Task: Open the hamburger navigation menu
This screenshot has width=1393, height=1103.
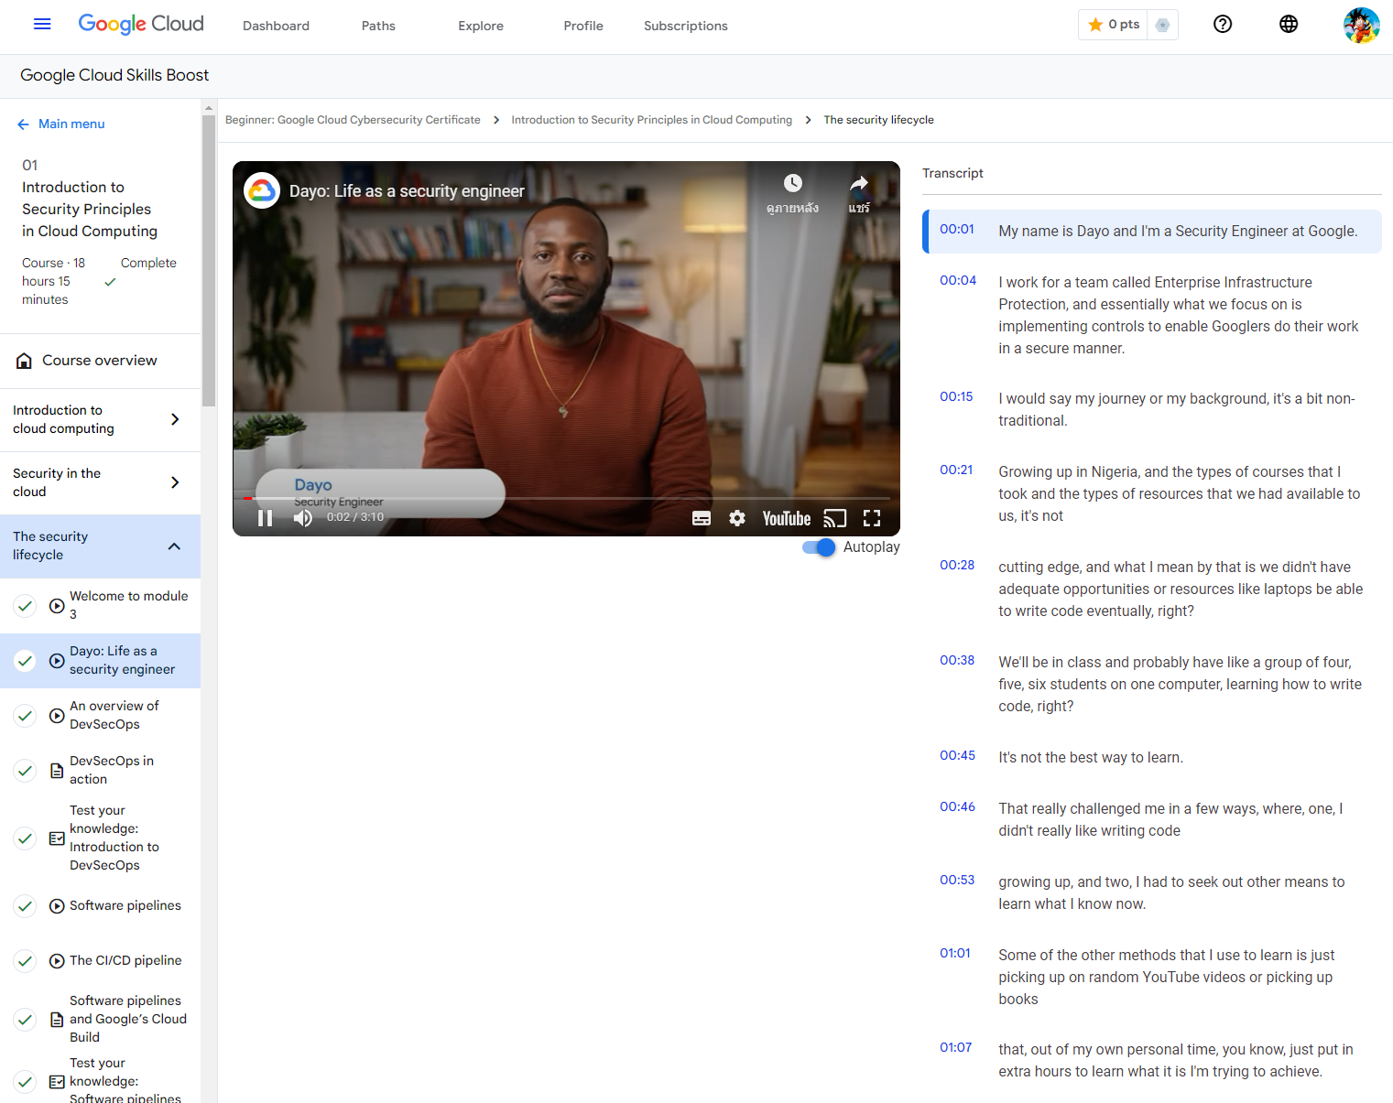Action: tap(42, 25)
